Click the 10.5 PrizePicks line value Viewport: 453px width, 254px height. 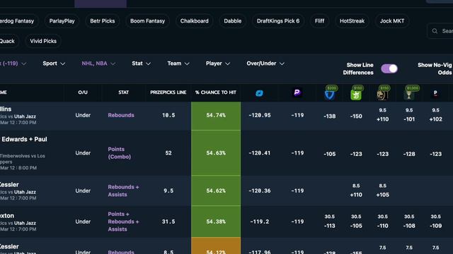(x=168, y=115)
